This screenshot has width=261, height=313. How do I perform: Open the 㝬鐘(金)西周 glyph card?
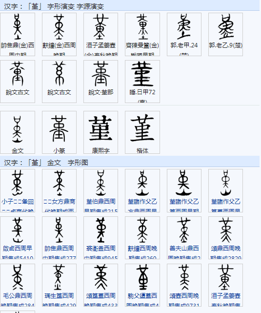(59, 34)
